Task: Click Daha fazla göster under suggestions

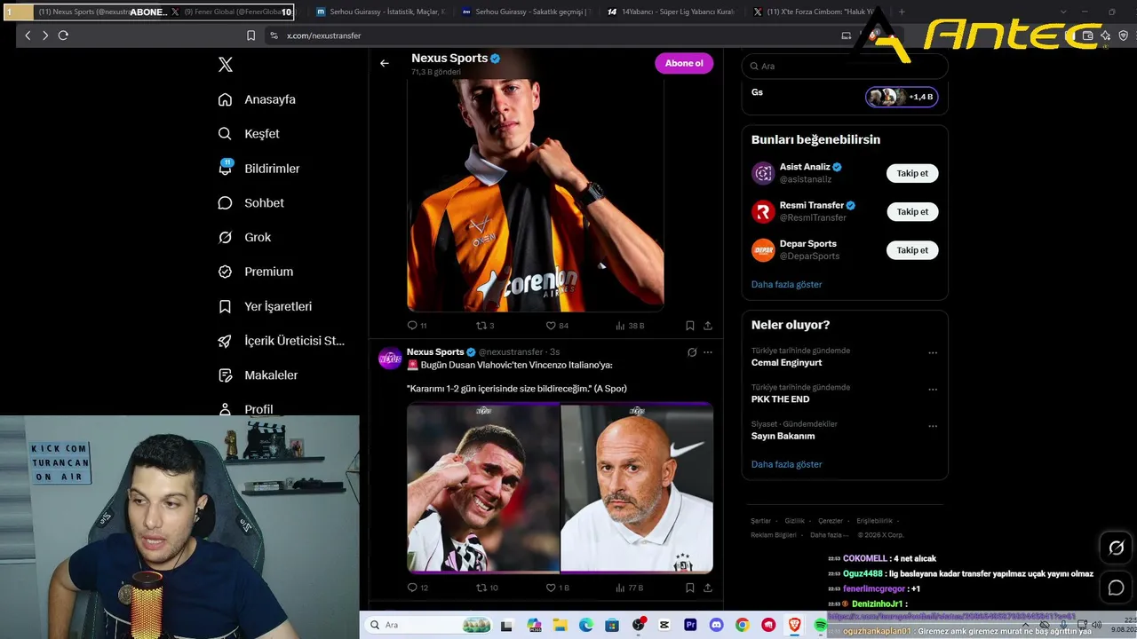Action: (787, 285)
